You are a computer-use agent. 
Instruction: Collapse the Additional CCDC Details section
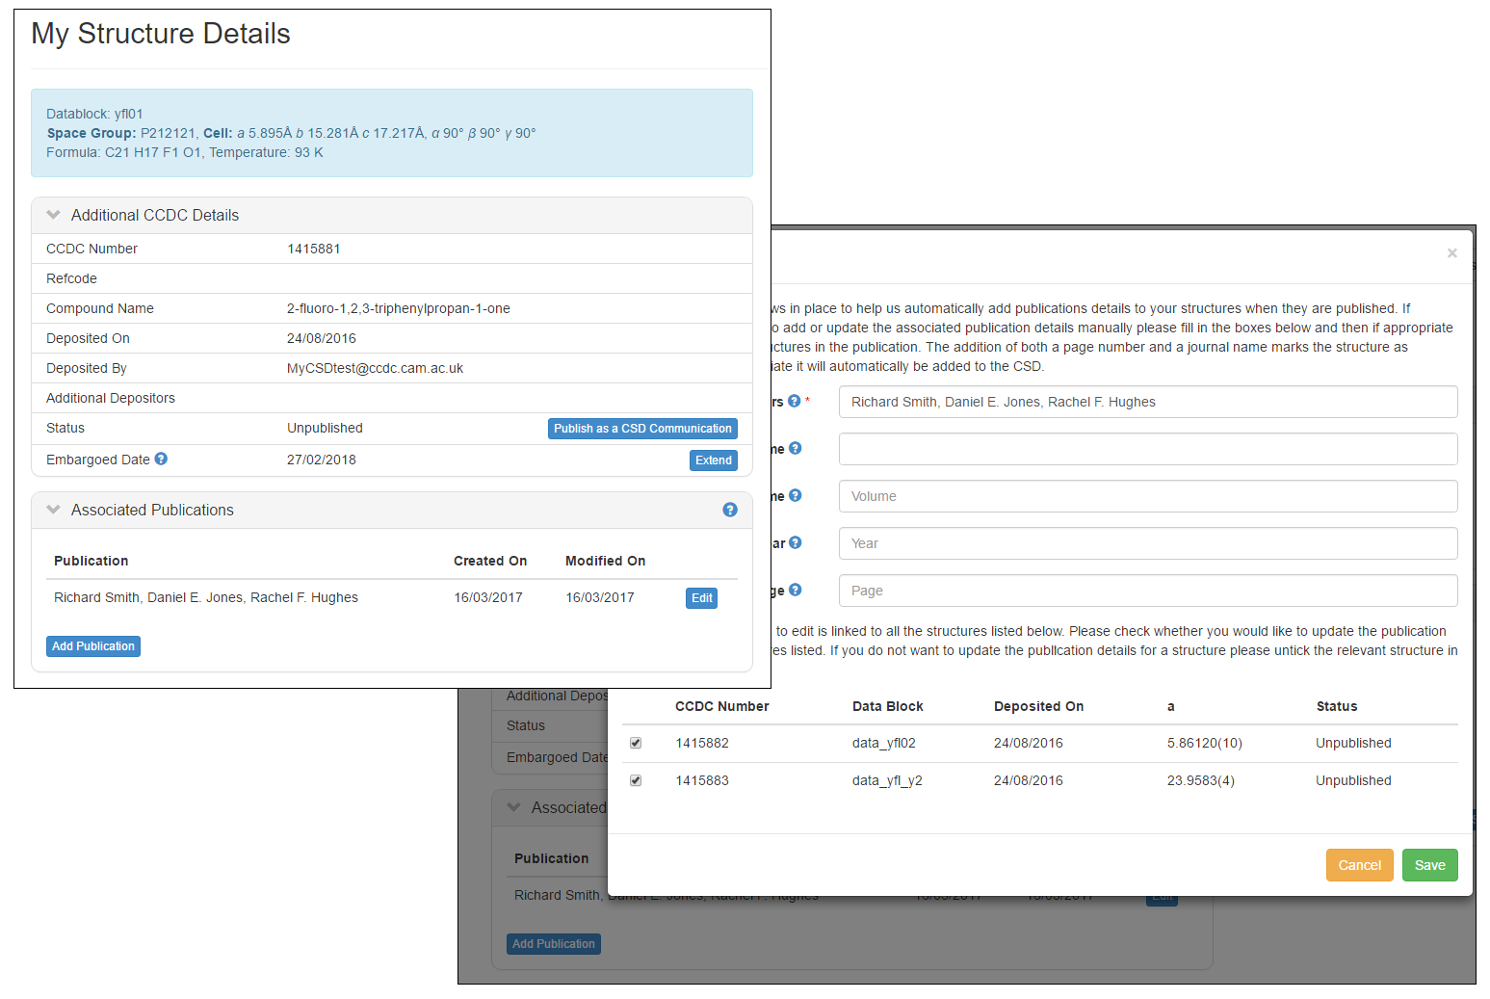pyautogui.click(x=54, y=216)
